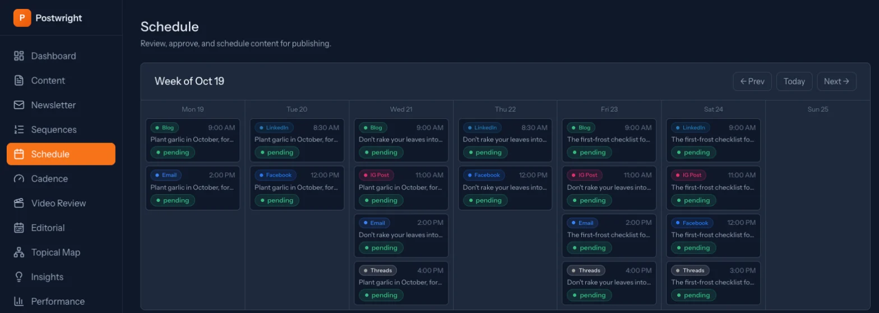Click the Tue 20 column header
This screenshot has height=313, width=879.
click(x=297, y=109)
